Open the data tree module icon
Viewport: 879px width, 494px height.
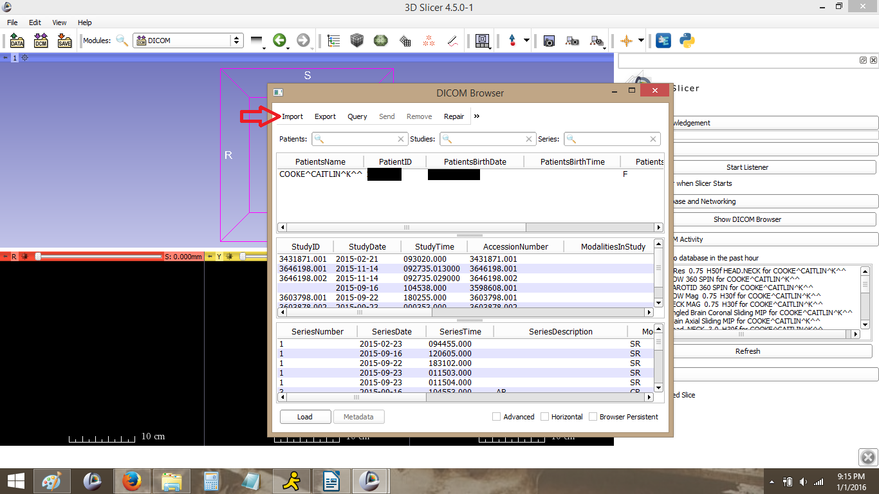[x=333, y=41]
